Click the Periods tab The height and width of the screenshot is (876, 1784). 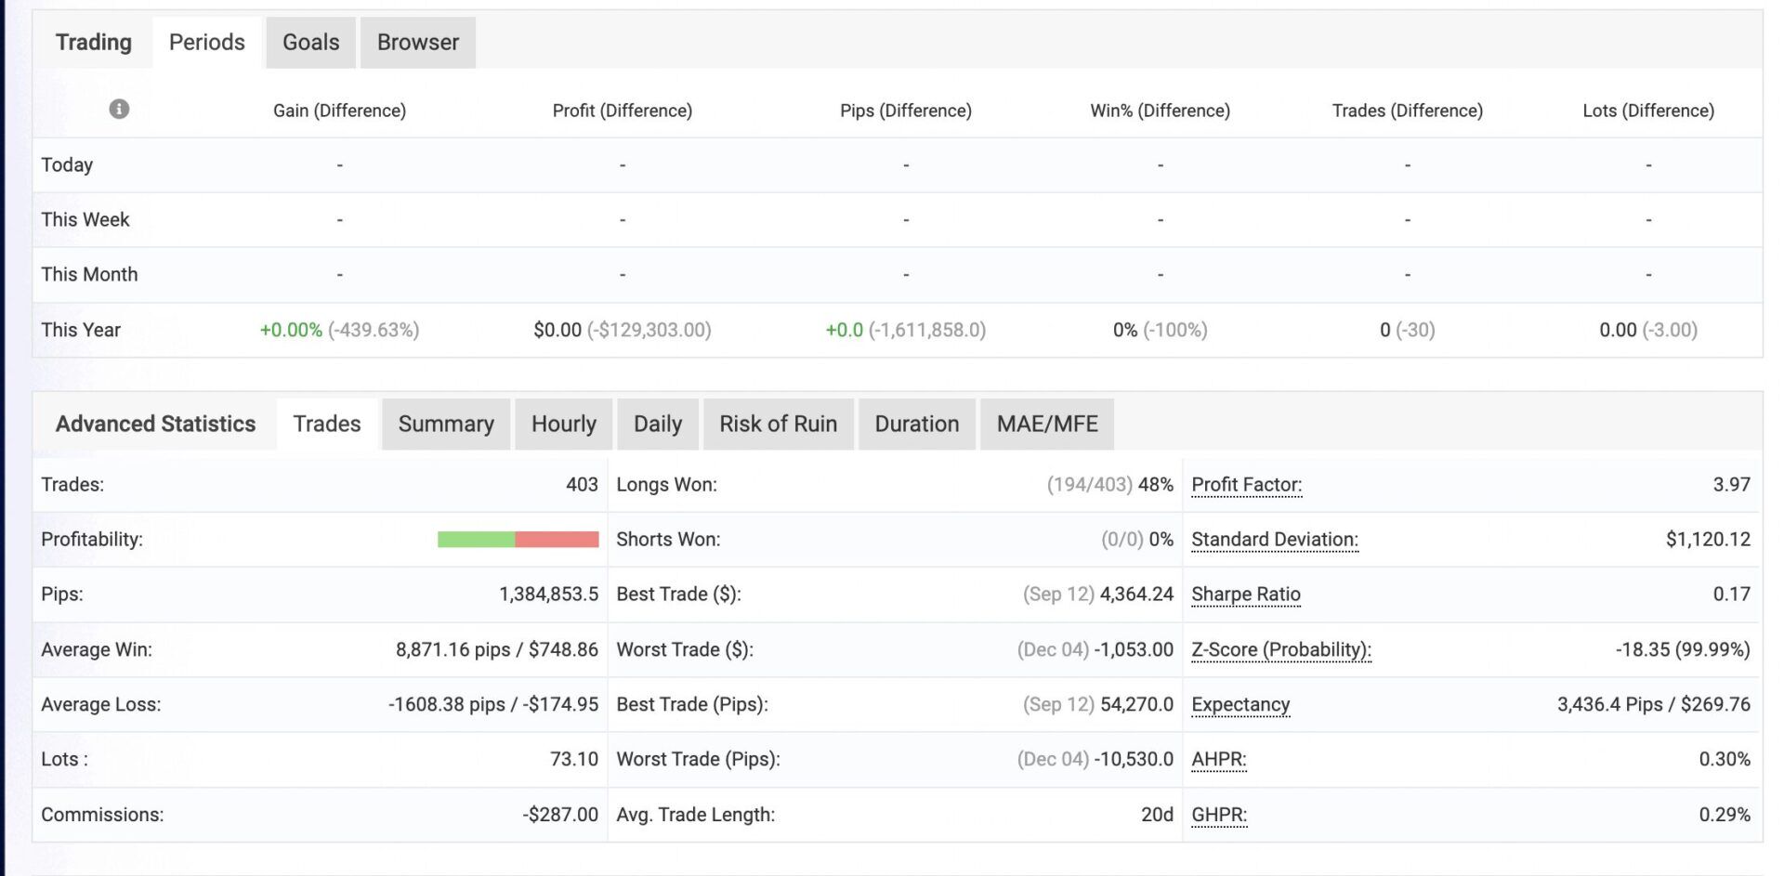205,42
